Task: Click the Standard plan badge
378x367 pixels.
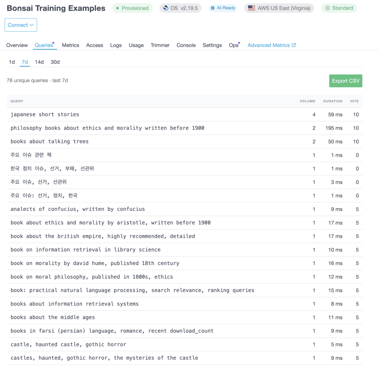Action: (339, 8)
